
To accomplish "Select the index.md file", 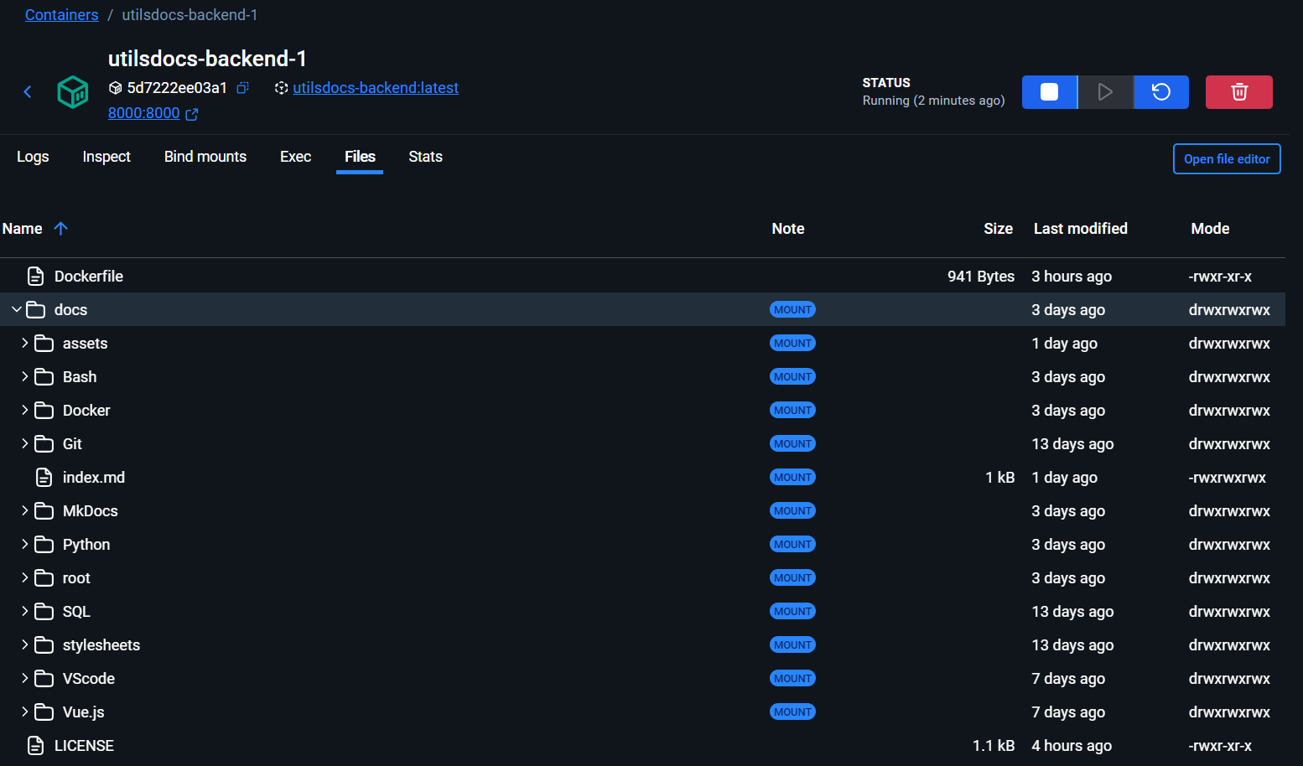I will click(x=93, y=477).
